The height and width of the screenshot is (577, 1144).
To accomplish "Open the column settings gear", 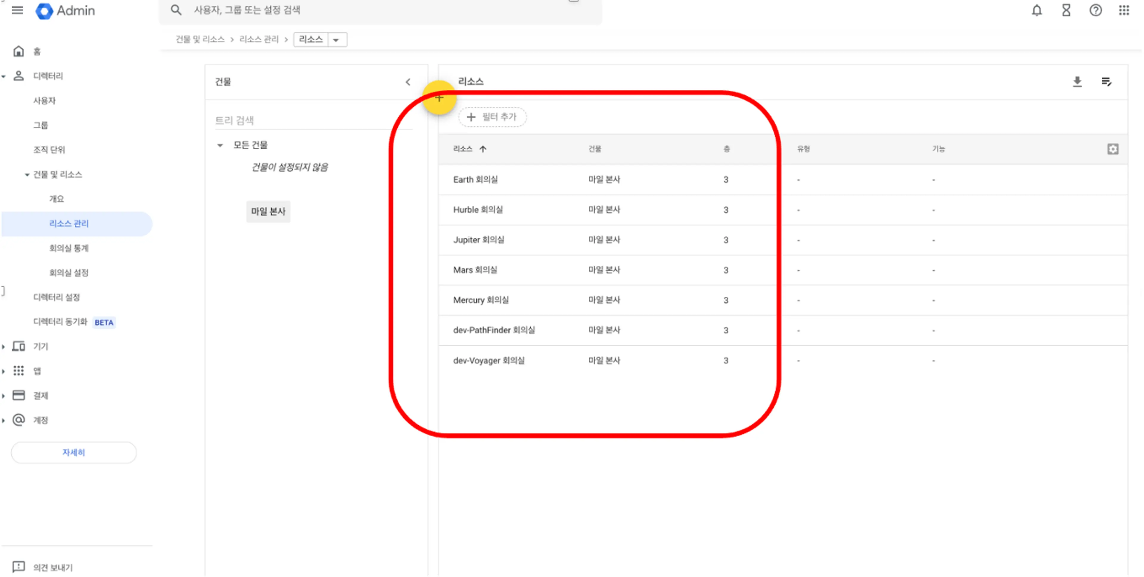I will click(1112, 149).
